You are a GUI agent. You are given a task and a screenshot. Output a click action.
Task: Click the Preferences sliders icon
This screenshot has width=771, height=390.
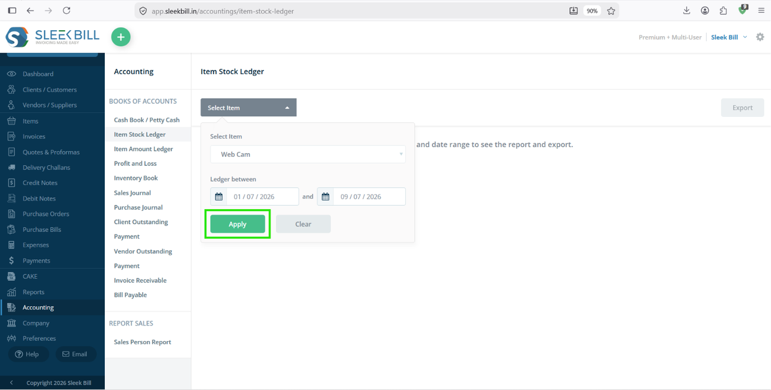pyautogui.click(x=11, y=338)
